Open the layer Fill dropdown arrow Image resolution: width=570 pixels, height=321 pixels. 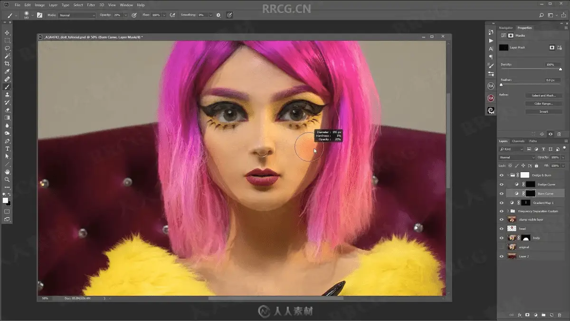coord(563,165)
